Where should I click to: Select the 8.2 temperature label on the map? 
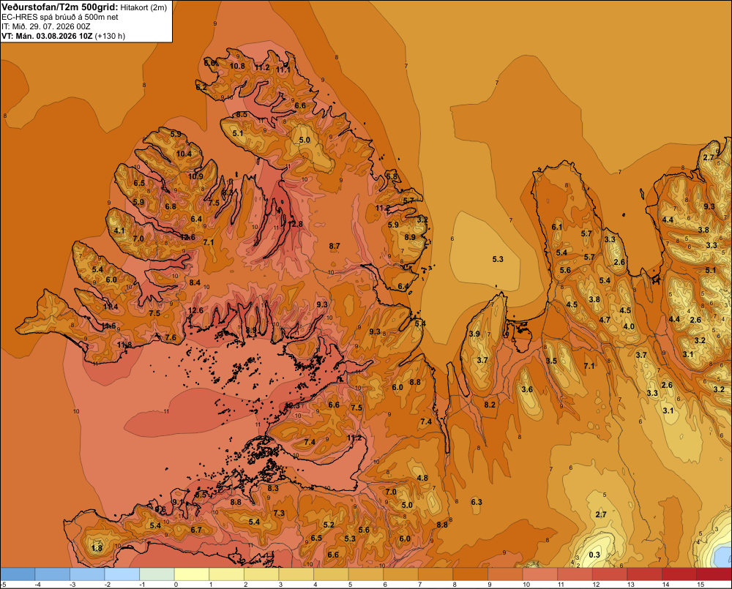[x=489, y=404]
